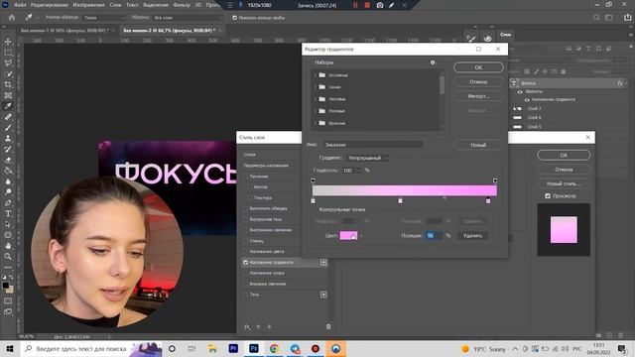Click the fx icon in Layer Style dialog

(247, 326)
